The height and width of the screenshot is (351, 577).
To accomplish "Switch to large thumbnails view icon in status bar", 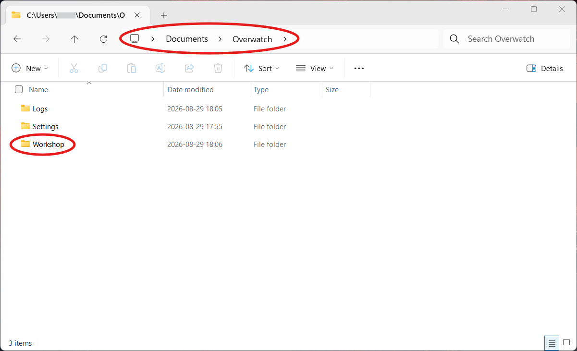I will click(566, 343).
